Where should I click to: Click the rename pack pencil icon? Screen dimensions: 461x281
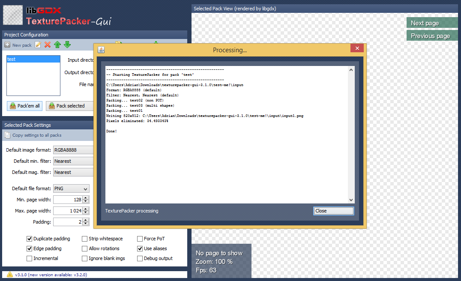point(38,45)
